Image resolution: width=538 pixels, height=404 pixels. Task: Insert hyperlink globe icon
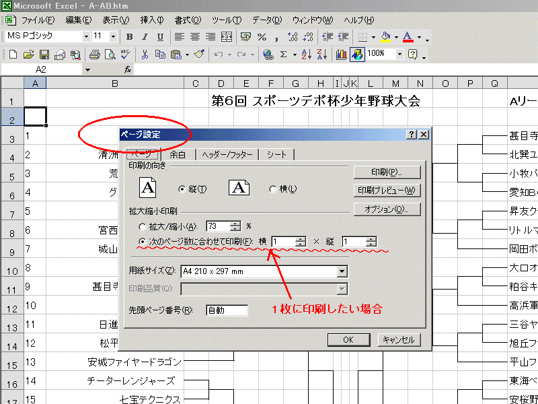click(x=268, y=55)
